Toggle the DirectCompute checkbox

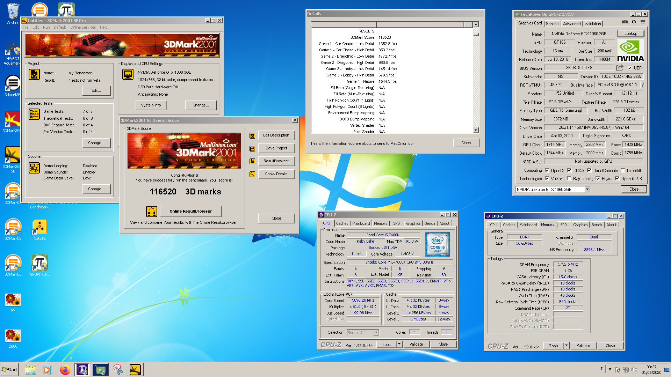tap(589, 171)
